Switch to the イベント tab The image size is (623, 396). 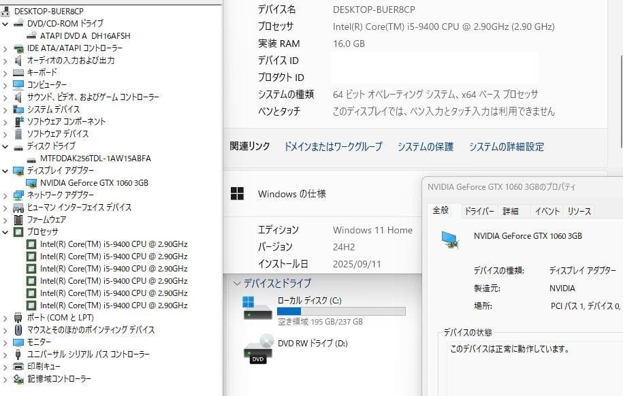pos(547,211)
